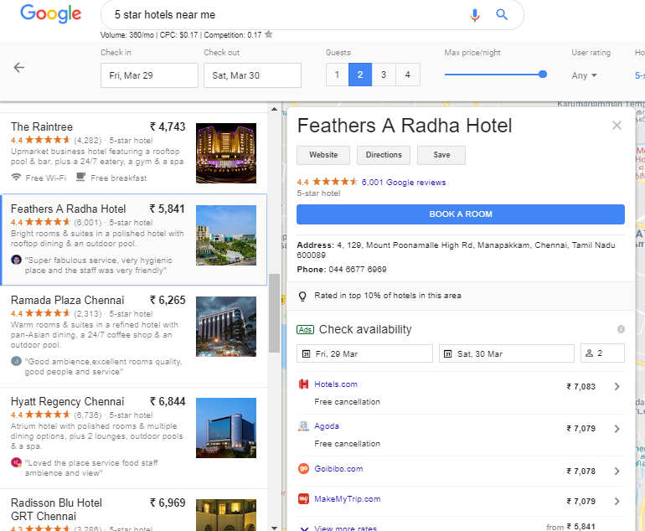Open Radisson Blu Hotel GRT photo
The image size is (645, 531).
coord(226,515)
